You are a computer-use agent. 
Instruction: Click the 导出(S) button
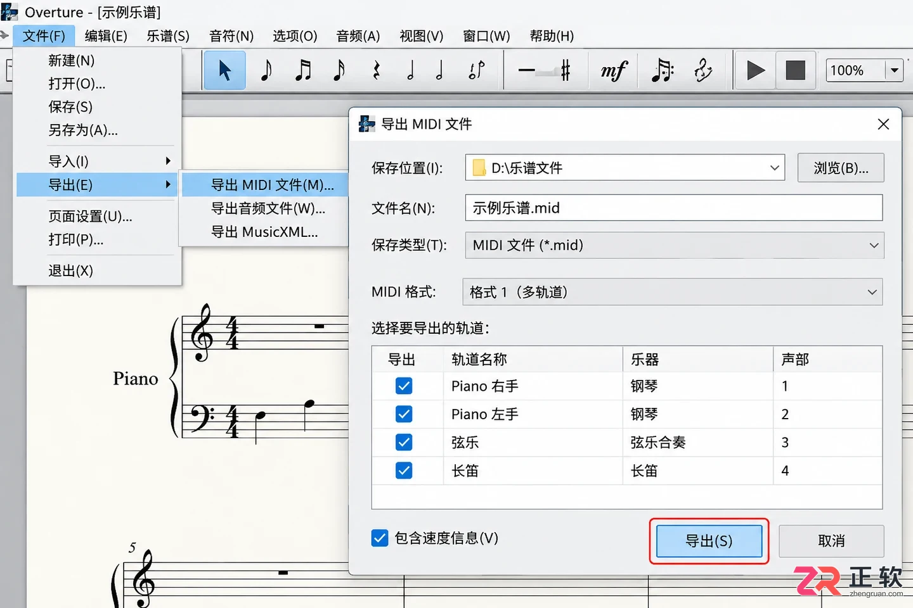pos(709,541)
